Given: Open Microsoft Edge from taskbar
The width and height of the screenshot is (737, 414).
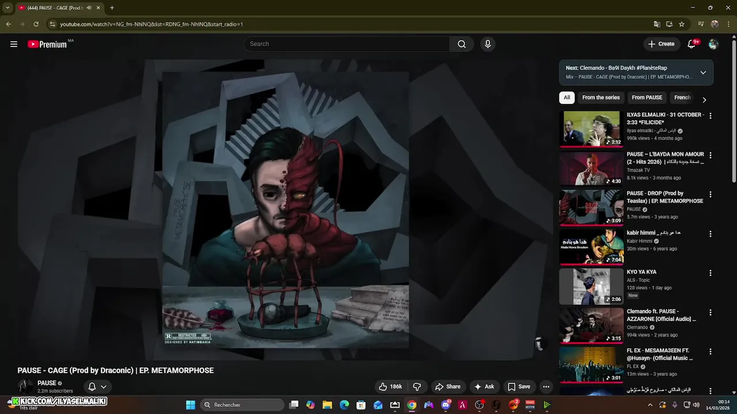Looking at the screenshot, I should [x=344, y=405].
